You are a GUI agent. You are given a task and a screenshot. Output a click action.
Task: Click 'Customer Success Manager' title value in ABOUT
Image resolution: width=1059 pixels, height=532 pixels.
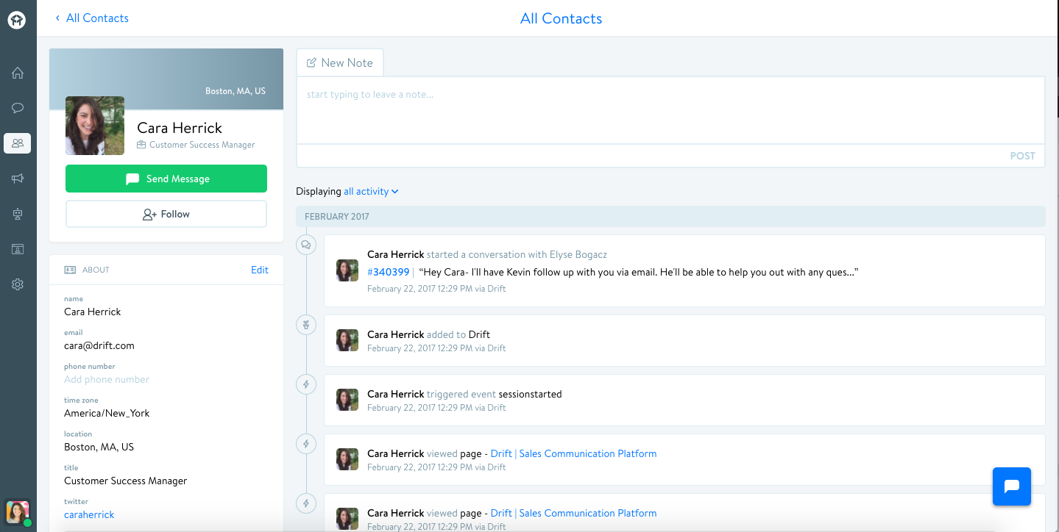click(126, 481)
